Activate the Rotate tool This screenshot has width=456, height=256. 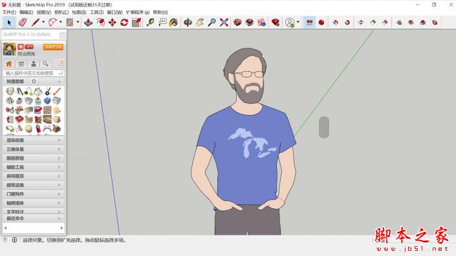pos(124,23)
